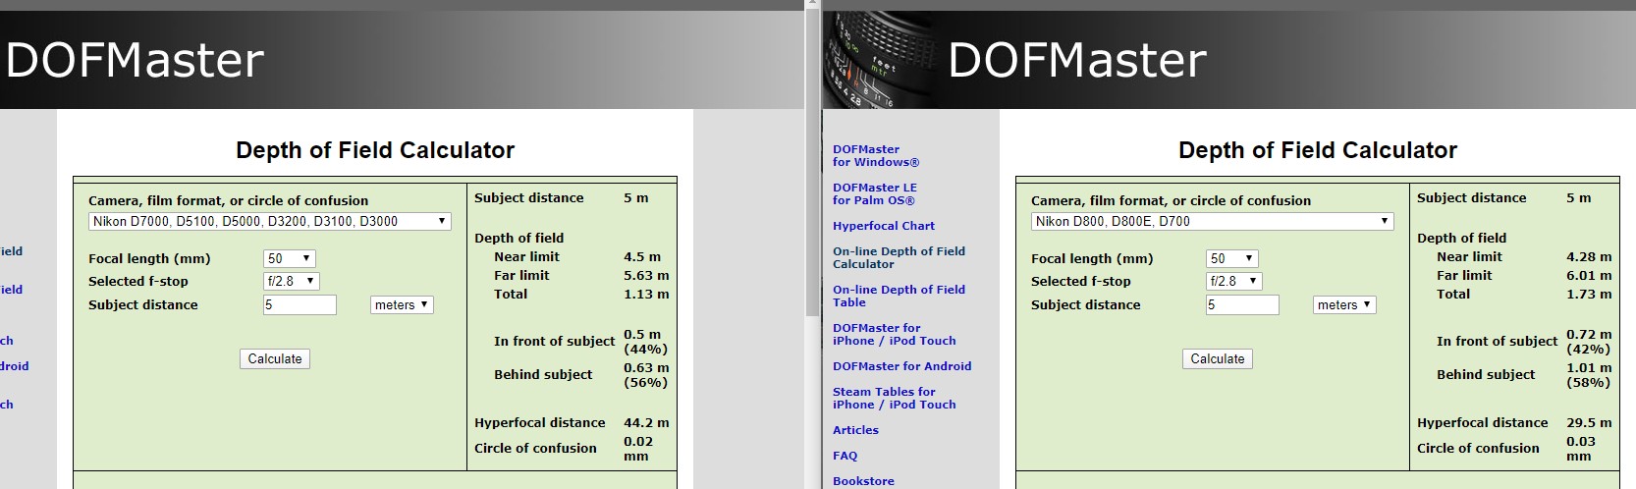Expand focal length 50 dropdown in right calculator
This screenshot has height=489, width=1636.
[1231, 258]
